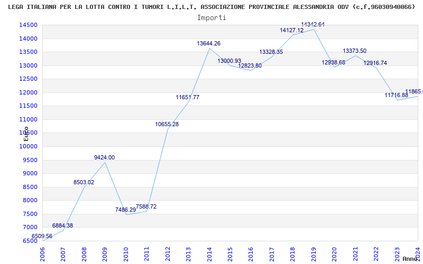Click the data label 6509.56
This screenshot has height=264, width=423.
pyautogui.click(x=42, y=236)
